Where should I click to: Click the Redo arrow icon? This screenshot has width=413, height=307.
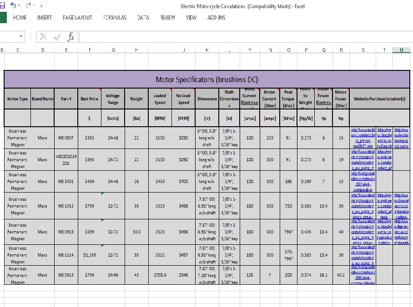tap(28, 5)
